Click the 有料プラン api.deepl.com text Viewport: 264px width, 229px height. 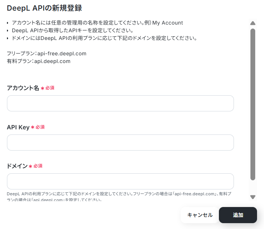click(x=38, y=61)
